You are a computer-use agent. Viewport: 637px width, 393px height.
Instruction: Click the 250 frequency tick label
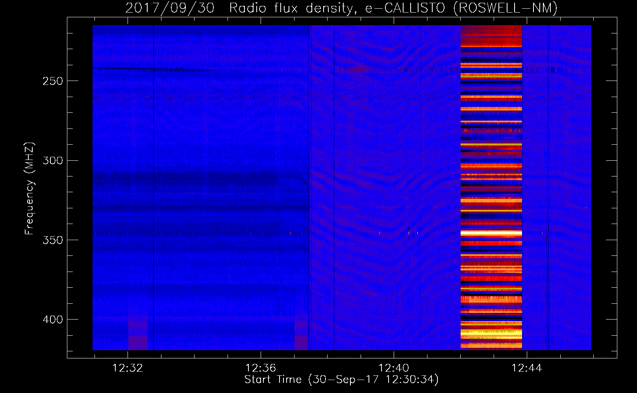52,81
